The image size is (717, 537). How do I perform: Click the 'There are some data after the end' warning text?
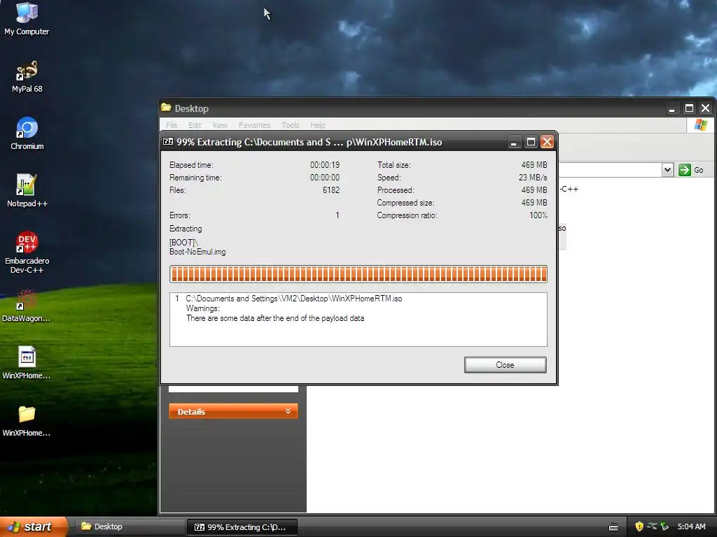pyautogui.click(x=274, y=318)
